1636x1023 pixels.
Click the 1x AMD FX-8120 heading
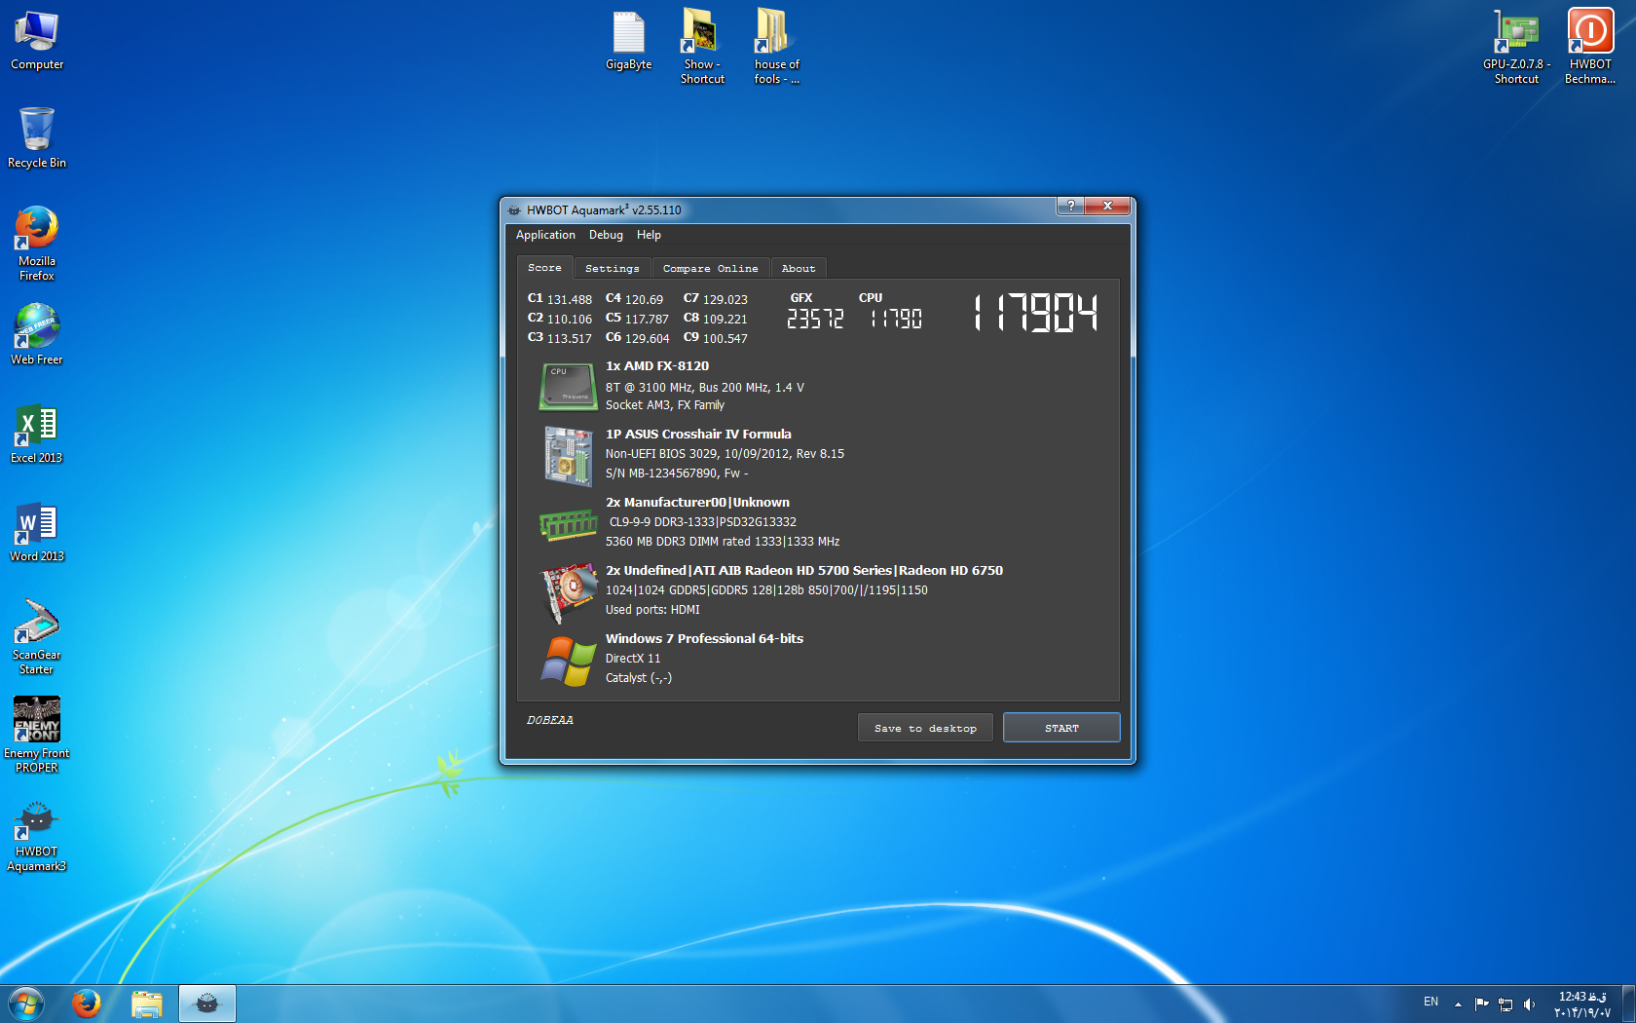coord(657,366)
